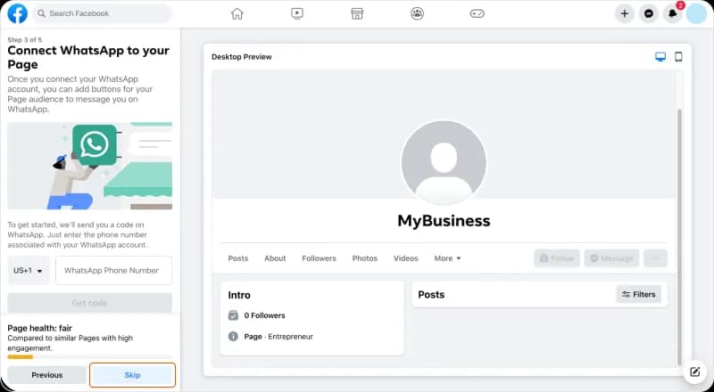Open the Gaming icon
This screenshot has height=392, width=714.
coord(477,13)
